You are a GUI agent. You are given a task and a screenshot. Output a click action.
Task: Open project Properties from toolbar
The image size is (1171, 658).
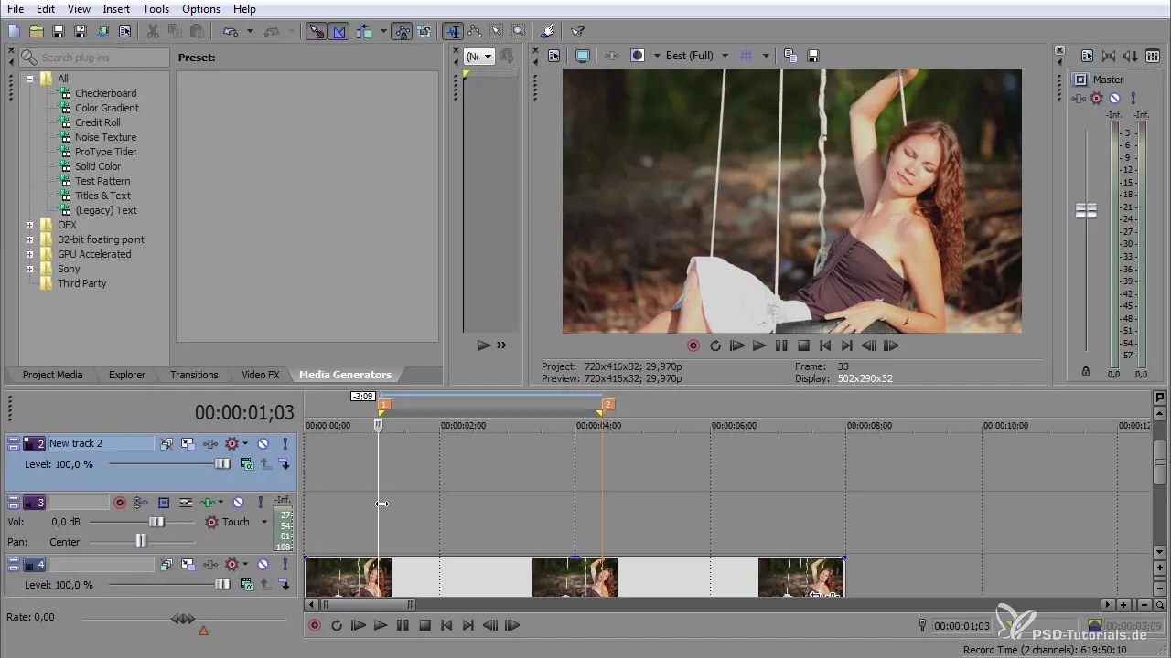[x=124, y=31]
